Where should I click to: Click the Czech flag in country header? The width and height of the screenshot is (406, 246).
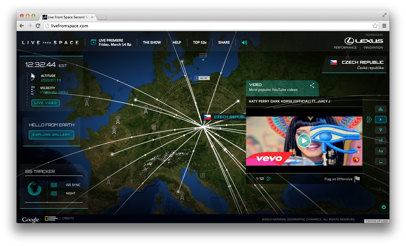(x=334, y=62)
